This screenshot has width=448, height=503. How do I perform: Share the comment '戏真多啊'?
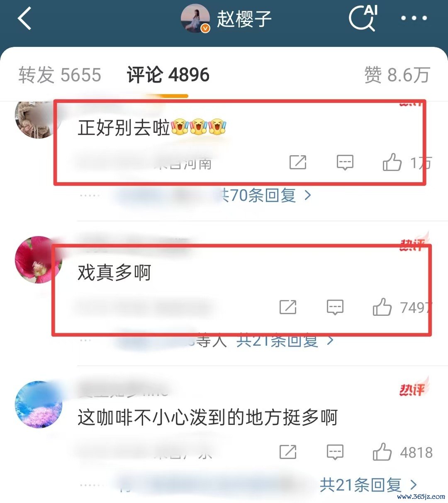288,307
